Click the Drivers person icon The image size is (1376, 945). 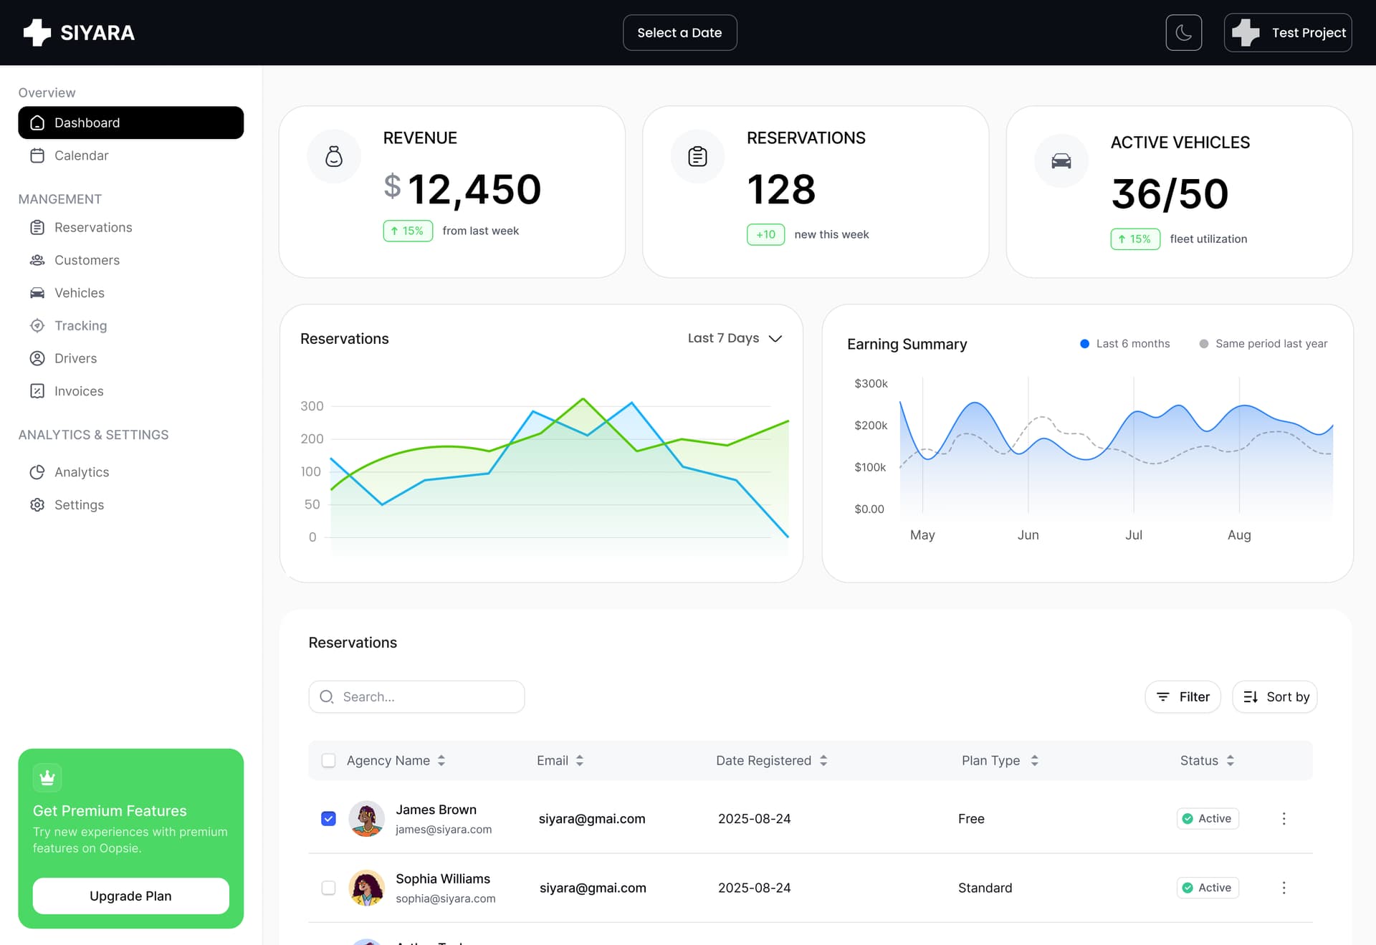[37, 358]
